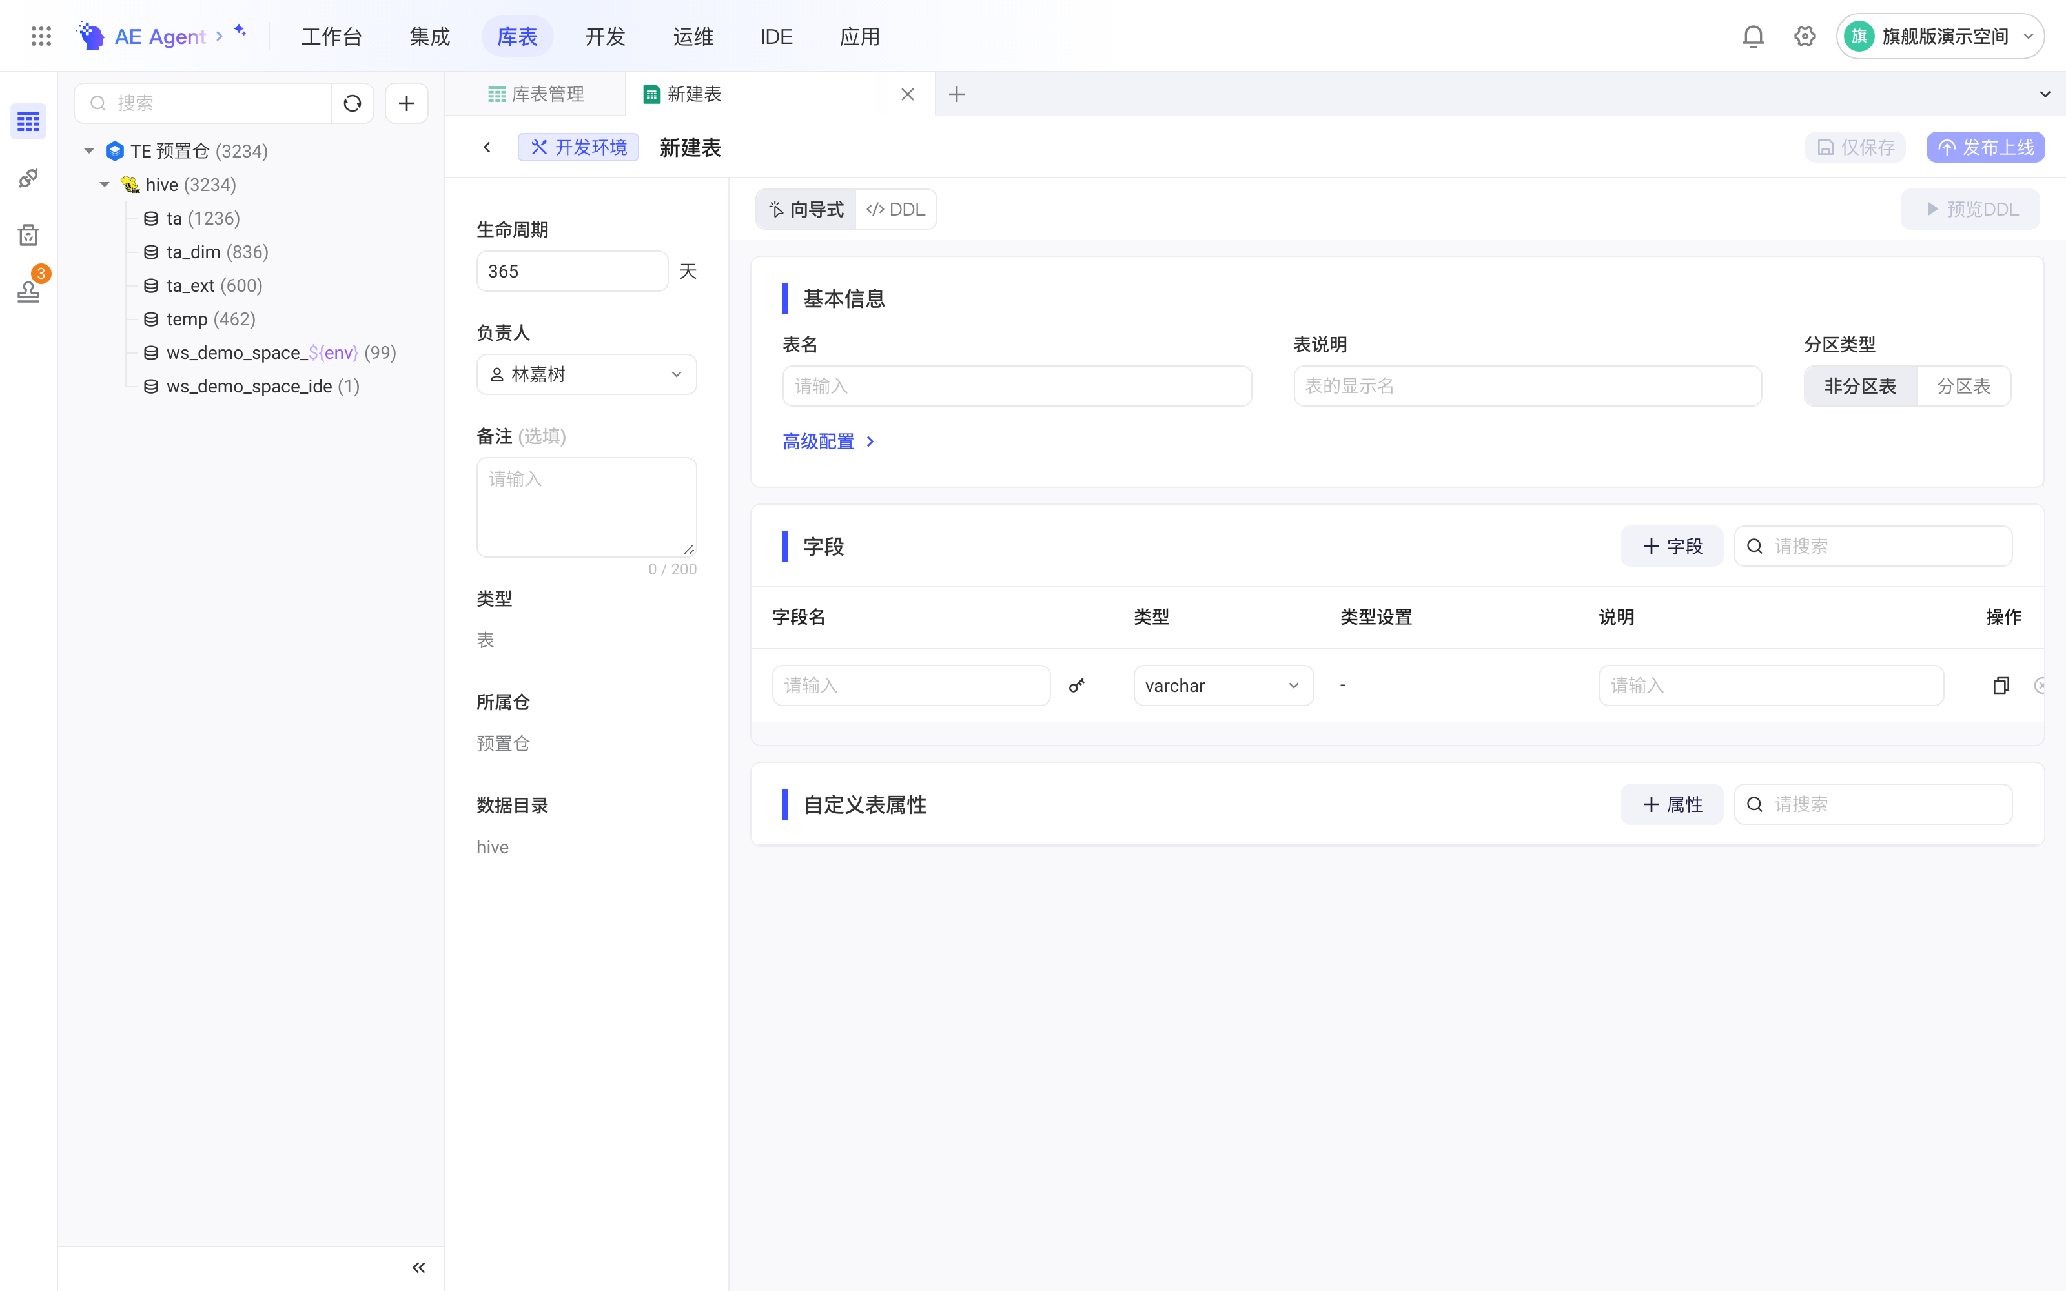This screenshot has width=2066, height=1291.
Task: Click the 仅保存 button
Action: click(1855, 147)
